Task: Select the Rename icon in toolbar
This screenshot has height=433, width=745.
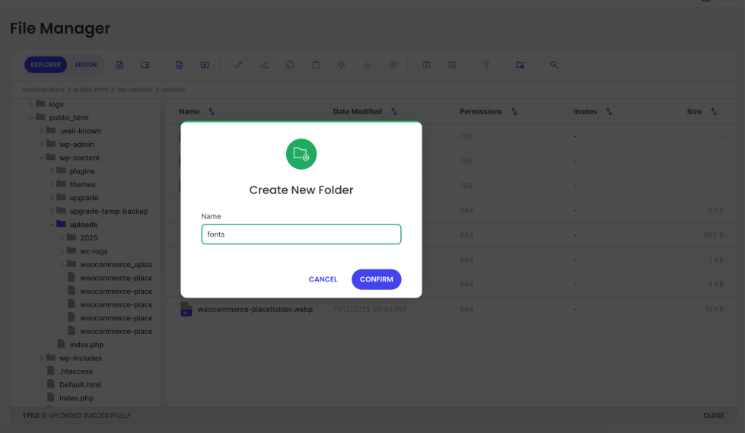Action: coord(264,65)
